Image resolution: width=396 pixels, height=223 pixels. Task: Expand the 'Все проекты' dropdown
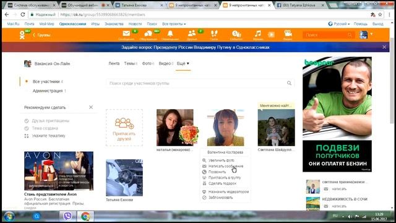click(174, 24)
